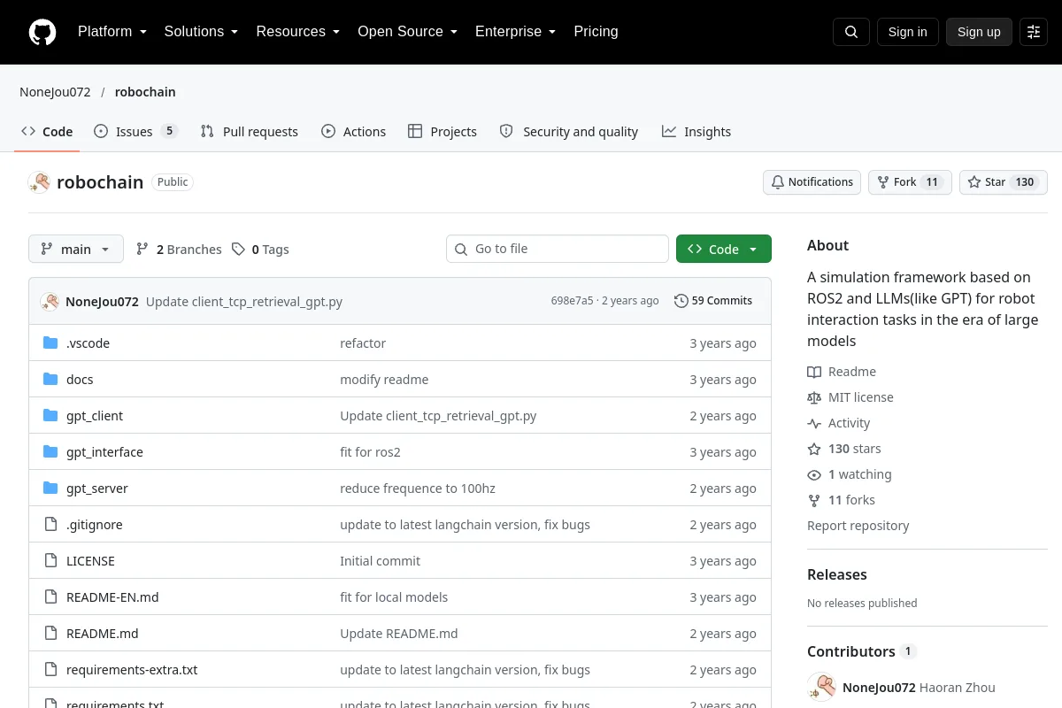Open the gpt_client folder icon

tap(50, 416)
